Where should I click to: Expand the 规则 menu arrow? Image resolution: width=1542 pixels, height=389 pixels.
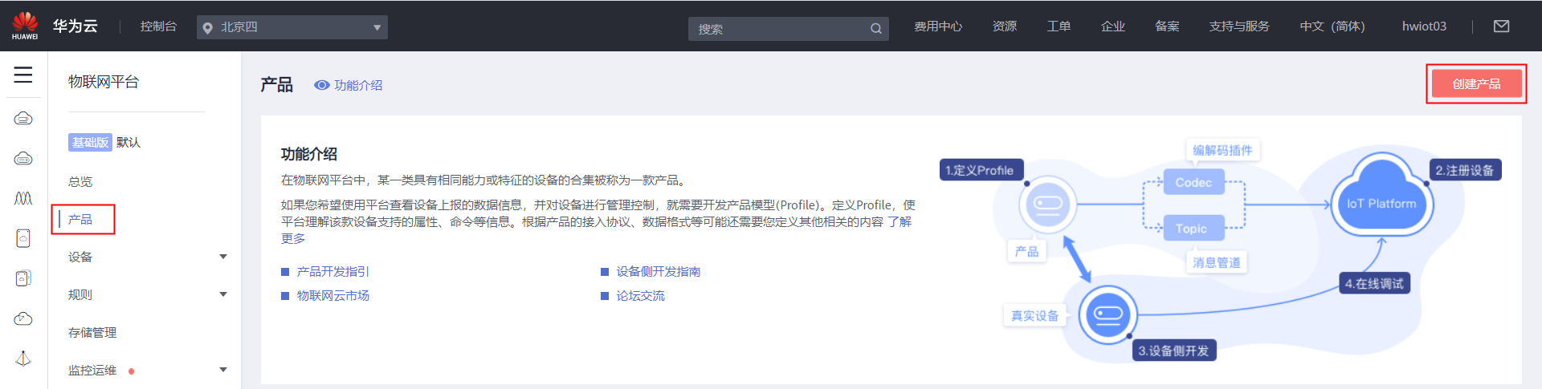click(223, 294)
